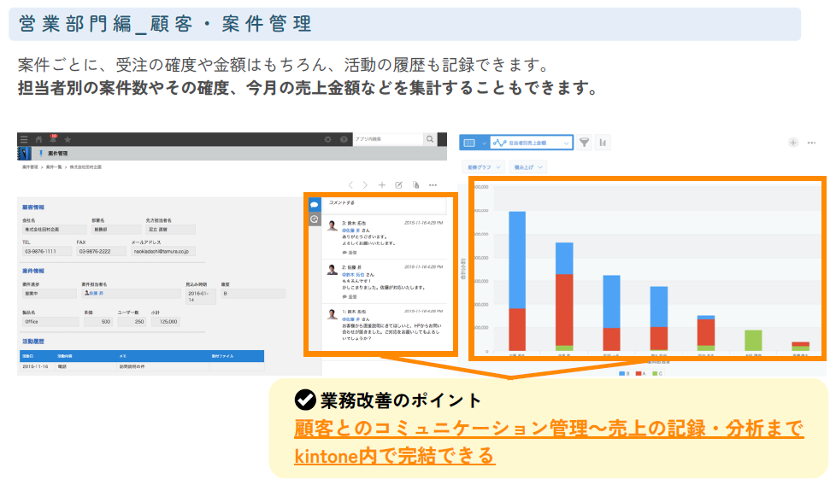Viewport: 836px width, 479px height.
Task: Add a new record with plus icon
Action: coord(382,185)
